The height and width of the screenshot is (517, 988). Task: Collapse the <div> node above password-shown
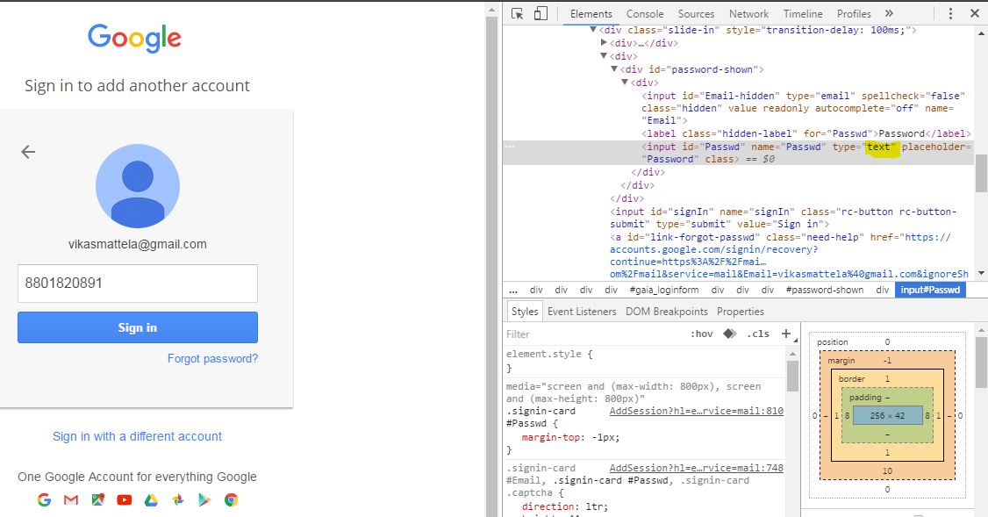click(x=604, y=56)
